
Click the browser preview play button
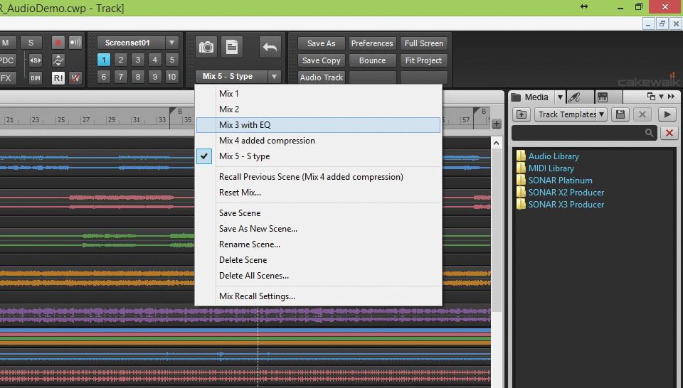(x=667, y=114)
